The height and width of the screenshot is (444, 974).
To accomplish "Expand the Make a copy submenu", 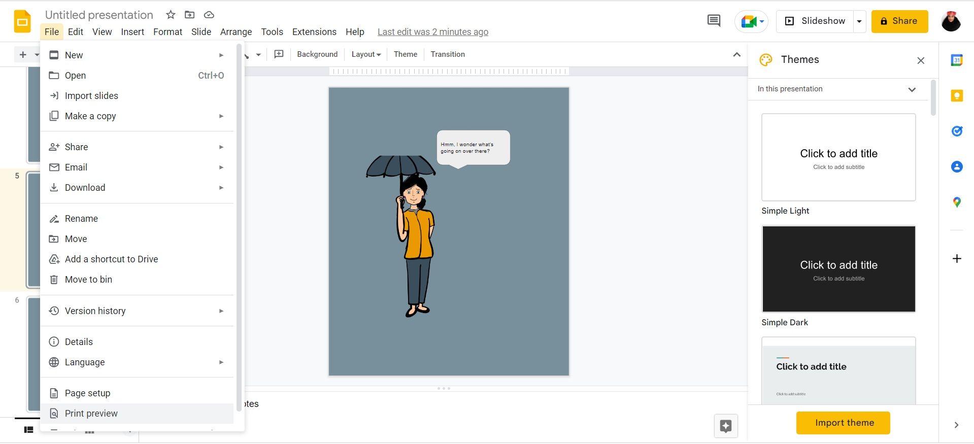I will coord(221,116).
